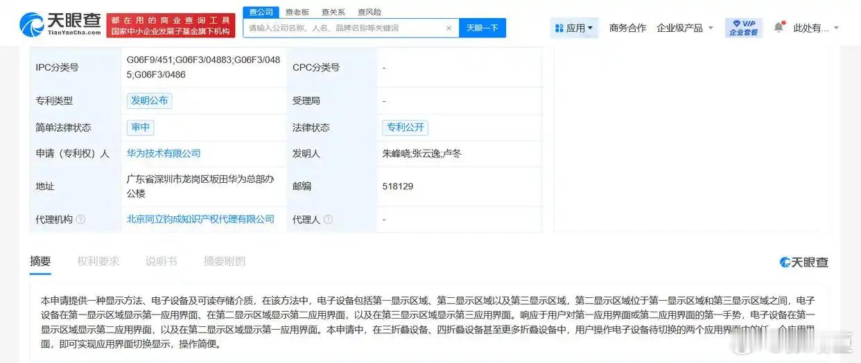Open the 天眼查 logo homepage
This screenshot has height=363, width=861.
pos(61,25)
